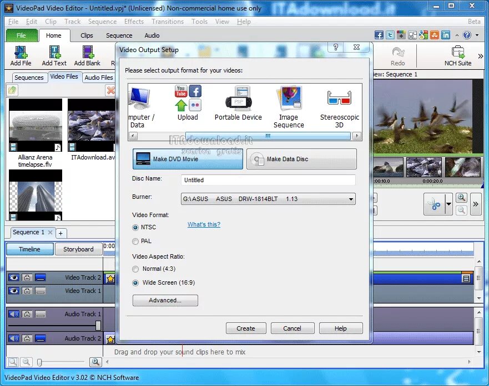Select the Computer / Data output format
The image size is (489, 386).
[140, 107]
